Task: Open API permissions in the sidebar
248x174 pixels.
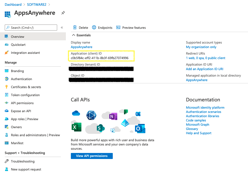Action: (x=22, y=103)
